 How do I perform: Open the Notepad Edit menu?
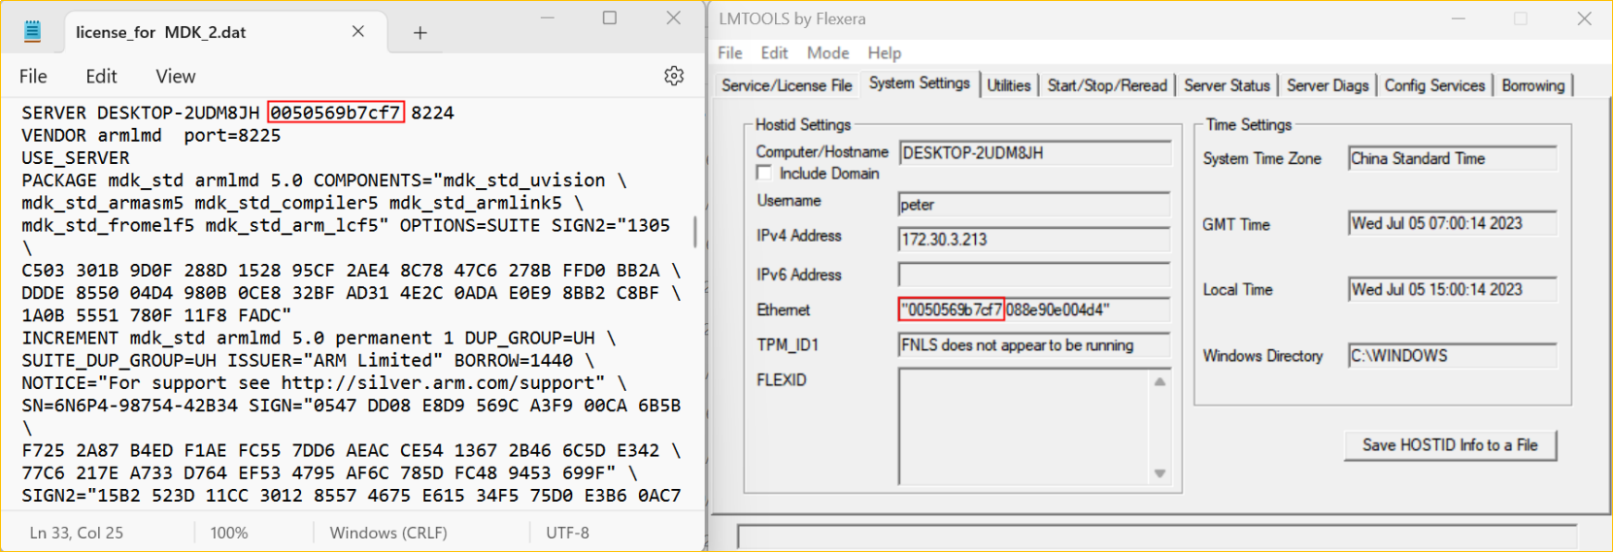[x=101, y=76]
